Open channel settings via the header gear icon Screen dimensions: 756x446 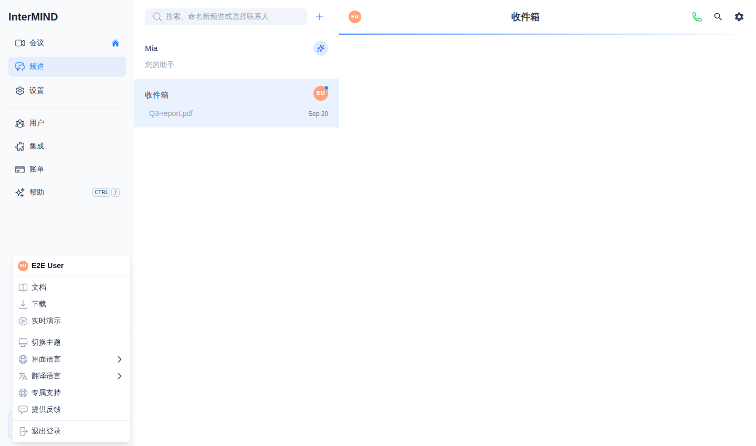click(739, 17)
